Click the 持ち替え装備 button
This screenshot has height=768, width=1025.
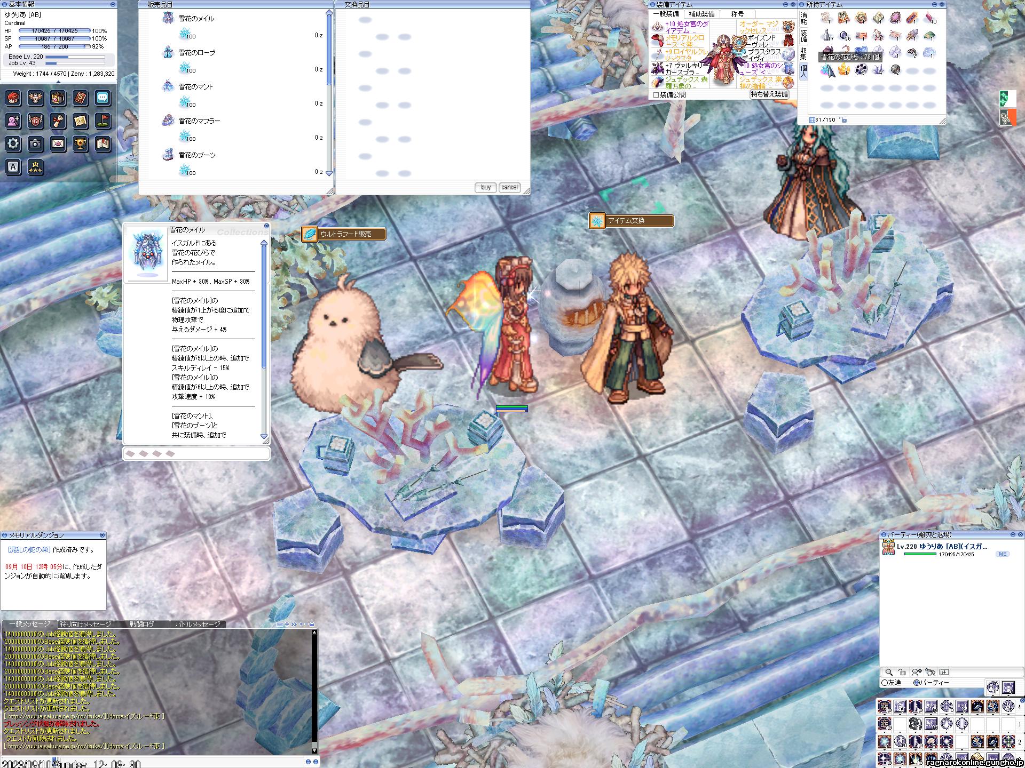point(769,94)
